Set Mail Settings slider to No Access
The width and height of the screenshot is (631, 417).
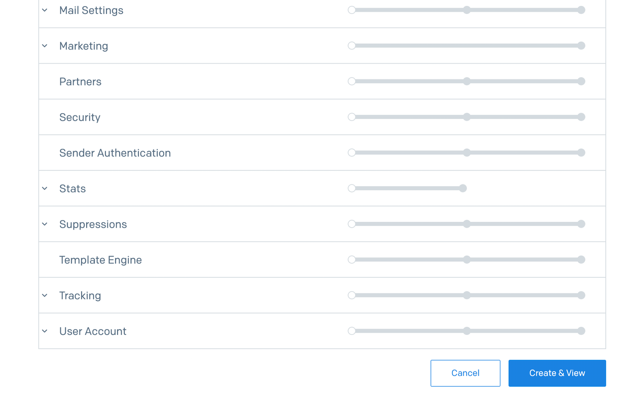(352, 10)
